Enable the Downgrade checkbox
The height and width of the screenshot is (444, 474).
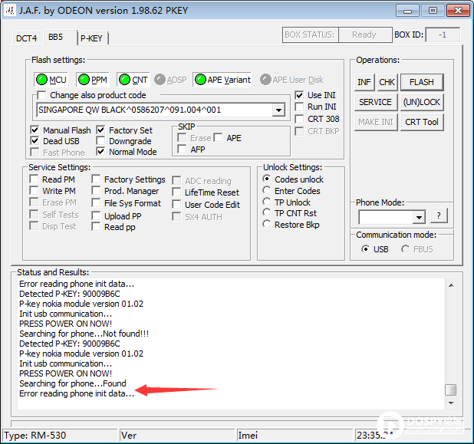tap(100, 141)
